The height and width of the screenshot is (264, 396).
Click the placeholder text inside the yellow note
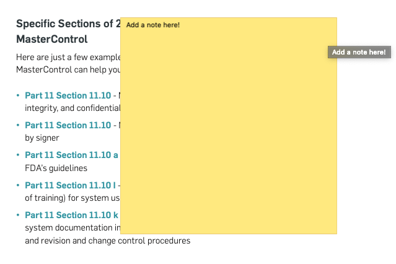click(153, 25)
